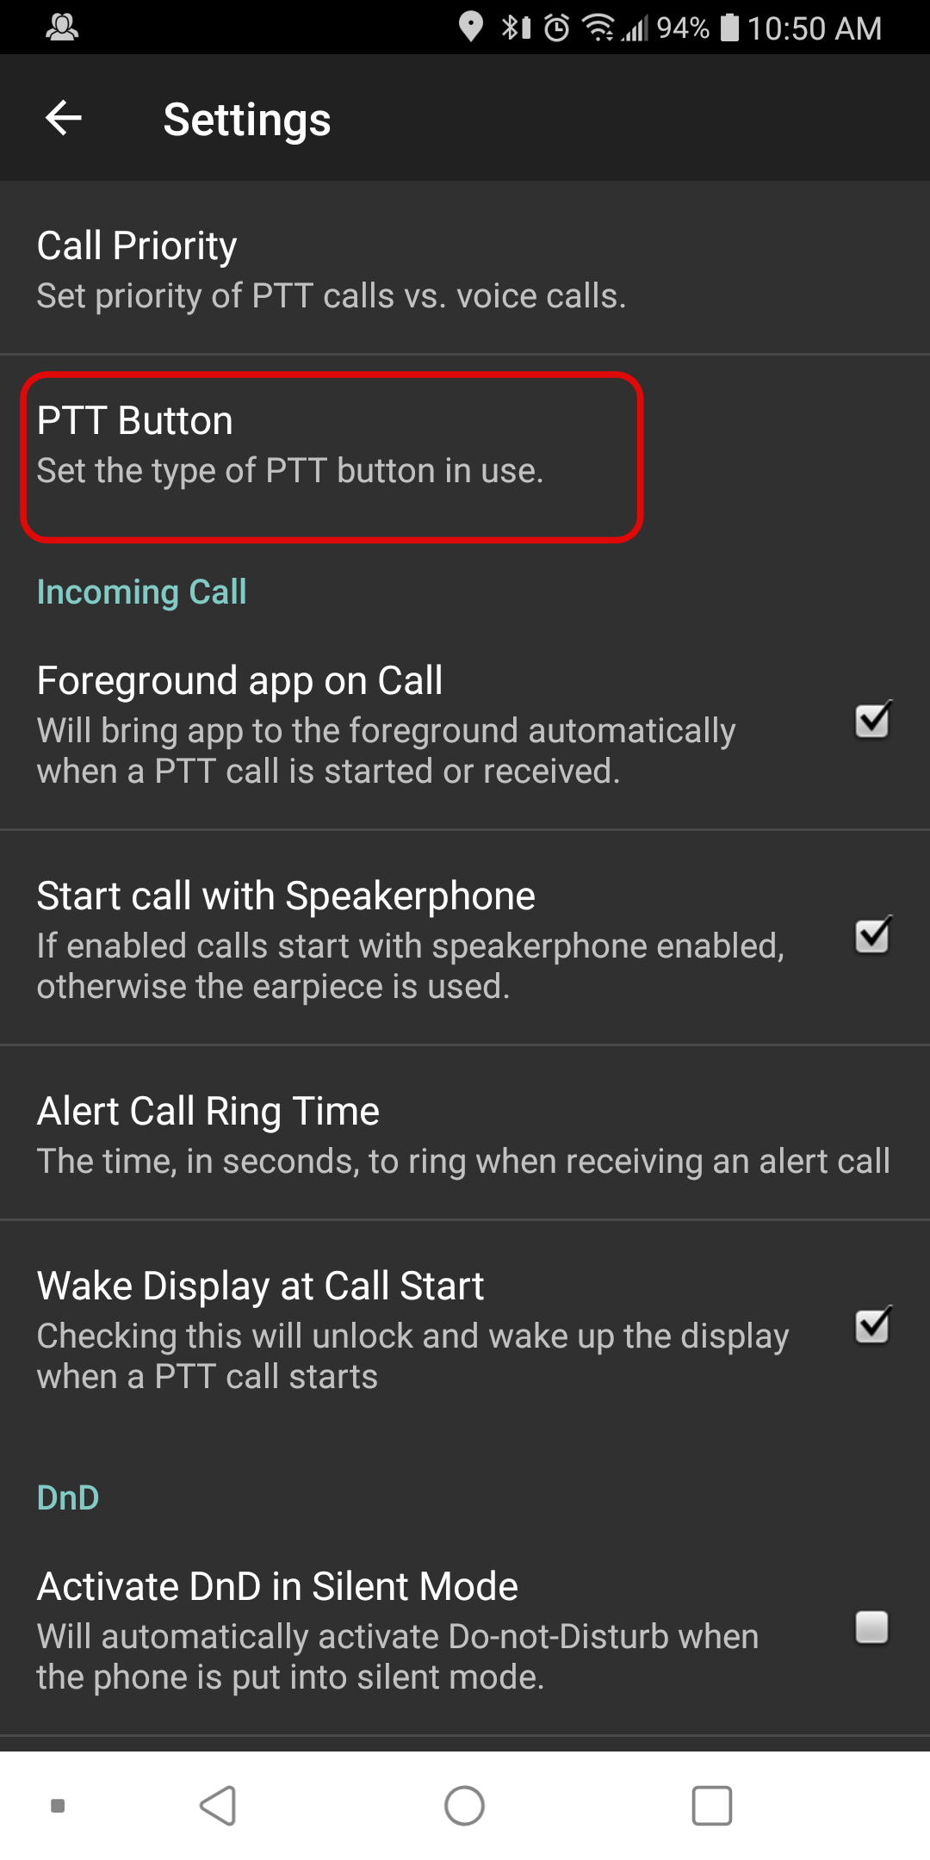This screenshot has height=1860, width=930.
Task: Tap the Foreground app on Call title
Action: click(x=239, y=681)
